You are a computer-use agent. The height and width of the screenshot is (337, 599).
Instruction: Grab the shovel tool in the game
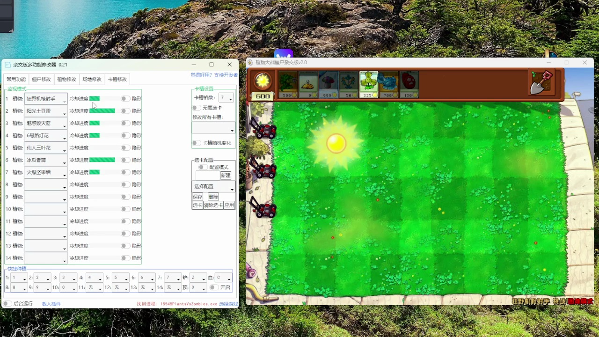click(541, 83)
